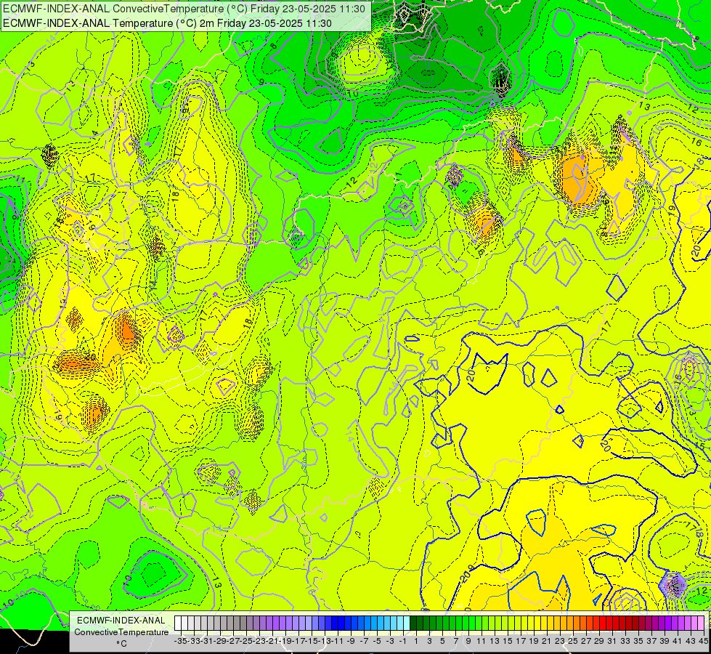
Task: Click the '35' tick label in legend
Action: (x=639, y=641)
